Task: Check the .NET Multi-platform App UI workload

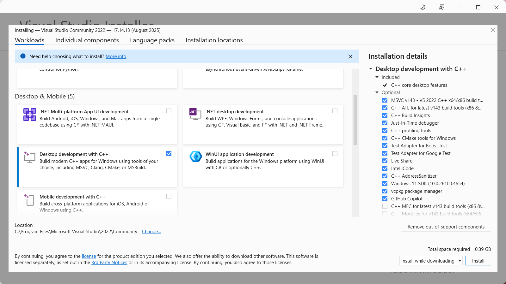Action: point(169,111)
